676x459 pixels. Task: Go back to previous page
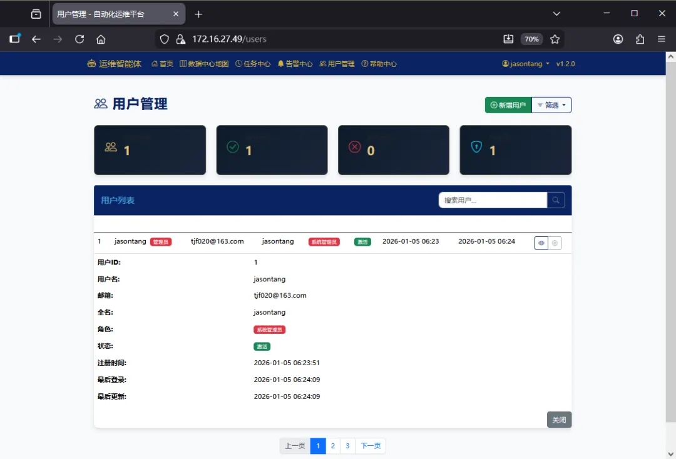(x=36, y=39)
